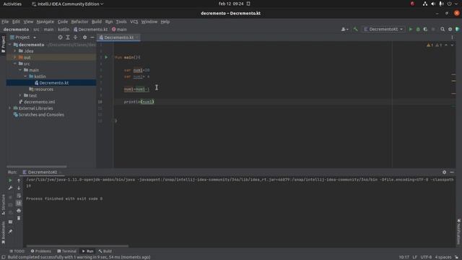Run with Coverage from the top toolbar
Viewport: 462px width, 260px height.
[x=425, y=29]
